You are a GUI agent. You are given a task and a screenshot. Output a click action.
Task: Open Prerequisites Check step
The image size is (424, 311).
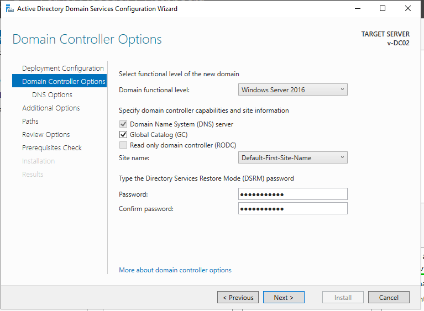click(52, 147)
